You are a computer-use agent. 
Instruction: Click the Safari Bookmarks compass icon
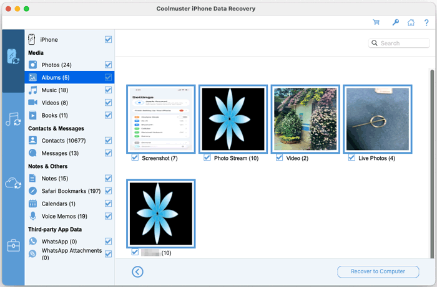point(32,191)
